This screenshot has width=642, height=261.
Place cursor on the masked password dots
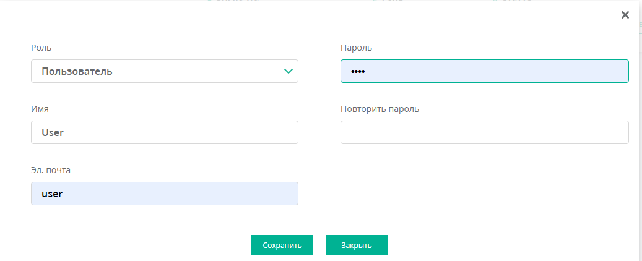358,72
